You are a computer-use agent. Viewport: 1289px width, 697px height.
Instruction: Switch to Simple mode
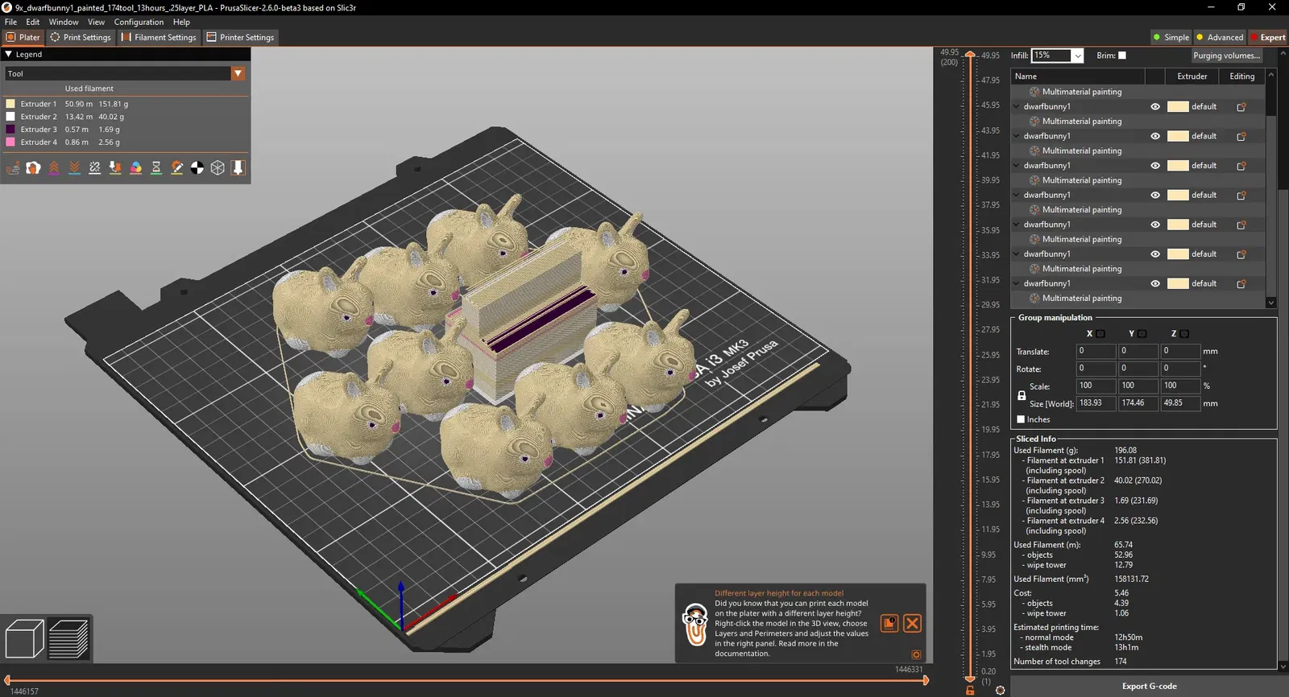pos(1171,37)
